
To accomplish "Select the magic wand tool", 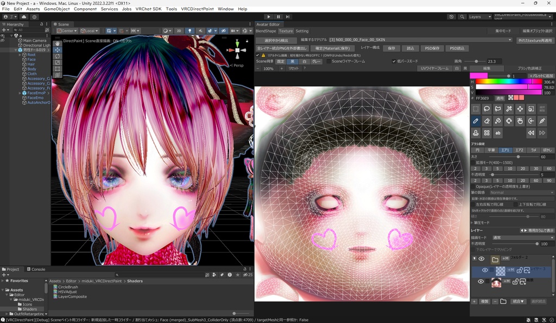I will point(509,109).
